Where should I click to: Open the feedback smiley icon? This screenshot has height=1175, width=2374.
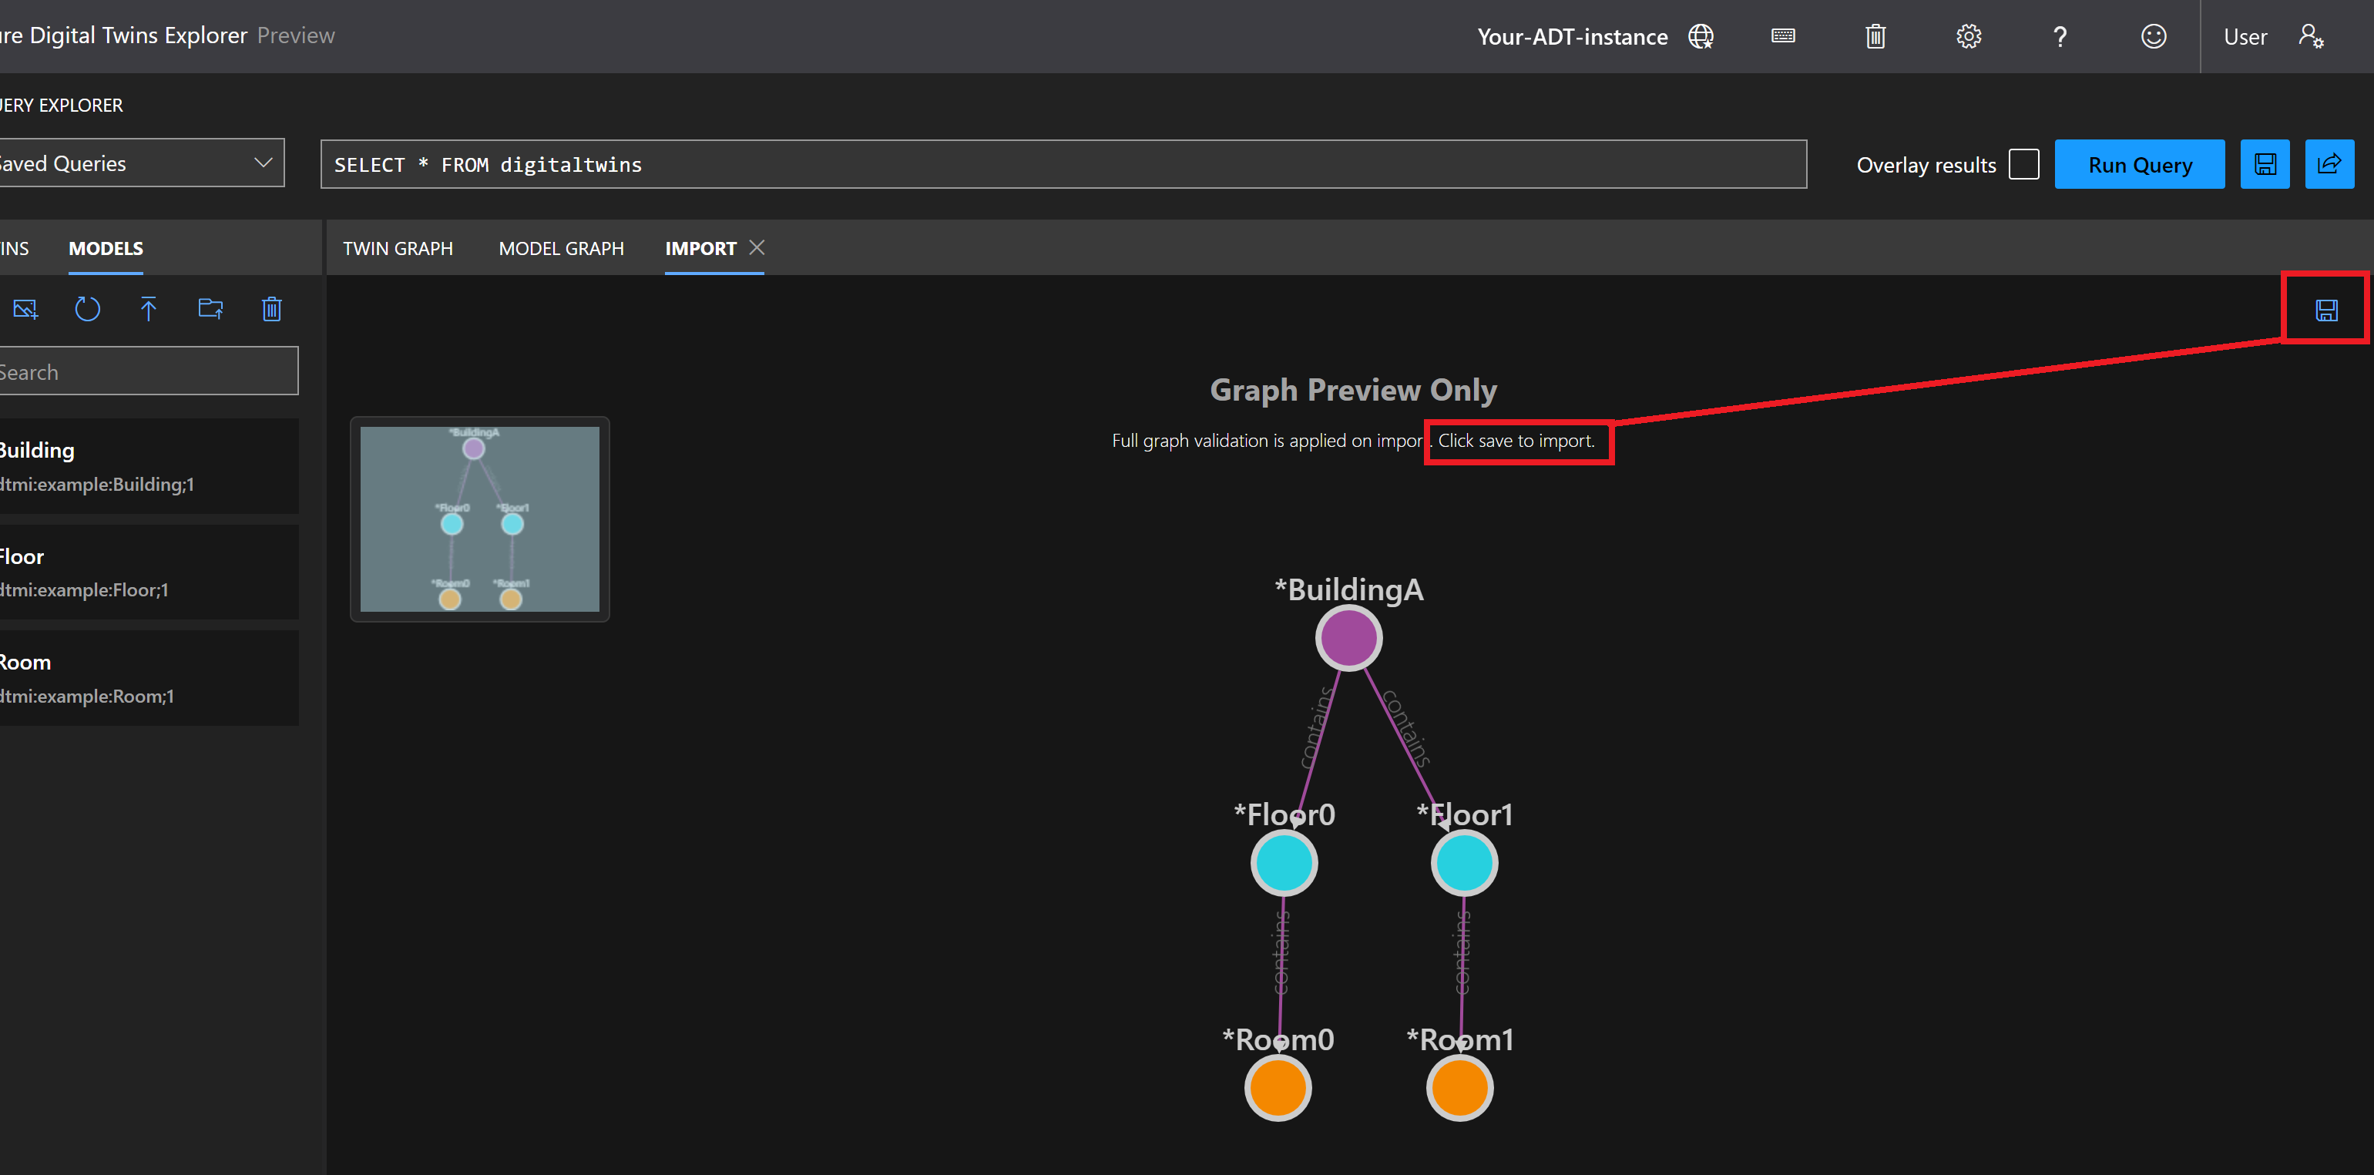point(2153,36)
